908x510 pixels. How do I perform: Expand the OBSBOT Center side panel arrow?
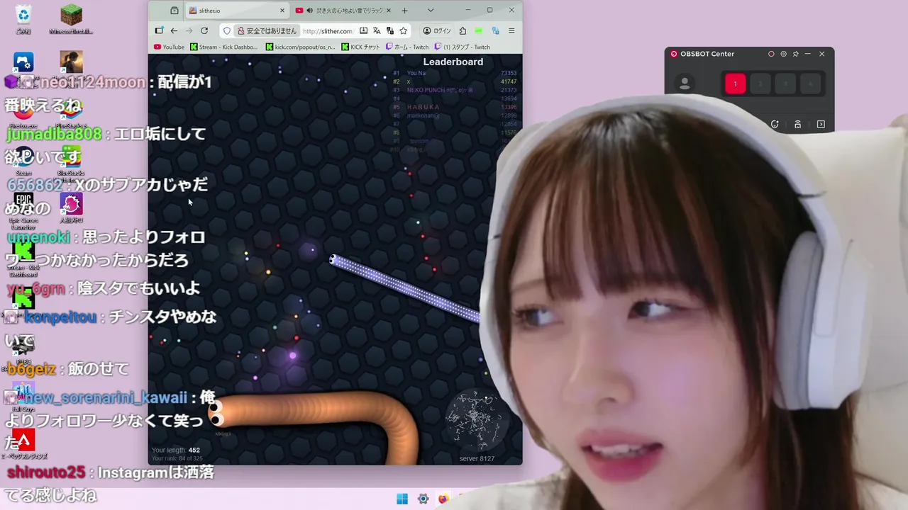click(821, 124)
